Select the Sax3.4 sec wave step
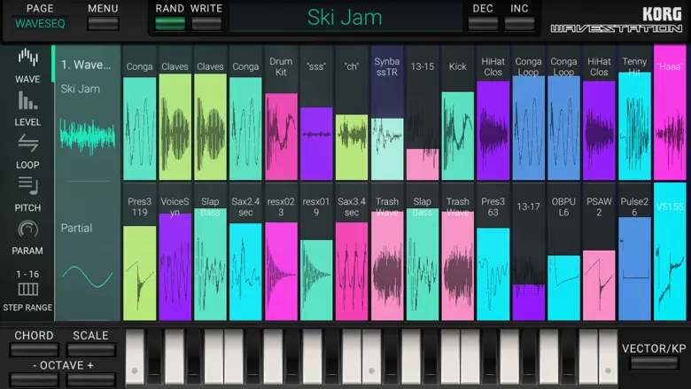Image resolution: width=691 pixels, height=389 pixels. tap(352, 252)
